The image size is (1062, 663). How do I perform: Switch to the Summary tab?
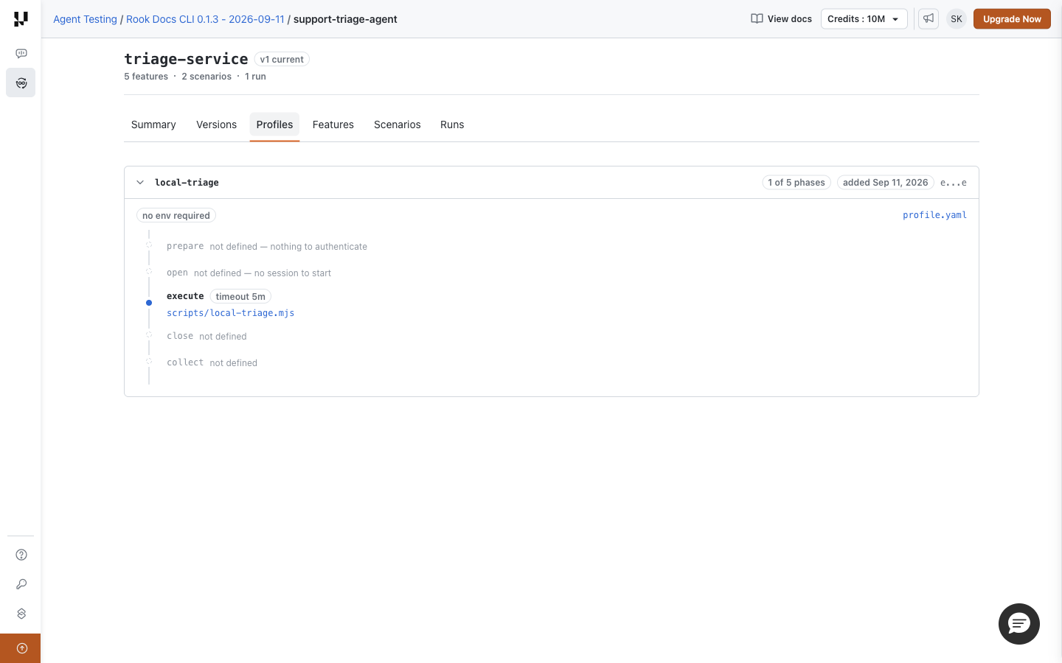153,125
